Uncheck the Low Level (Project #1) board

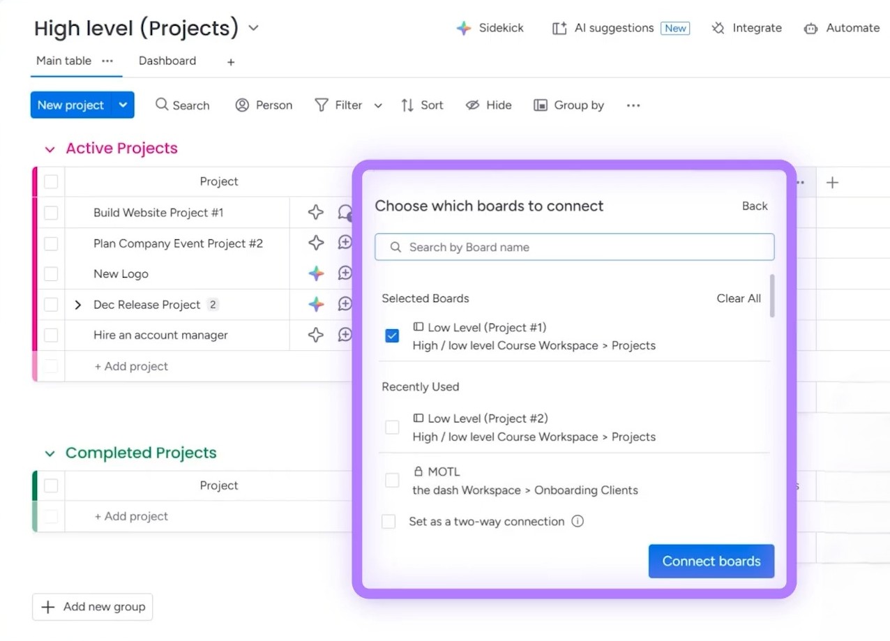[x=392, y=335]
